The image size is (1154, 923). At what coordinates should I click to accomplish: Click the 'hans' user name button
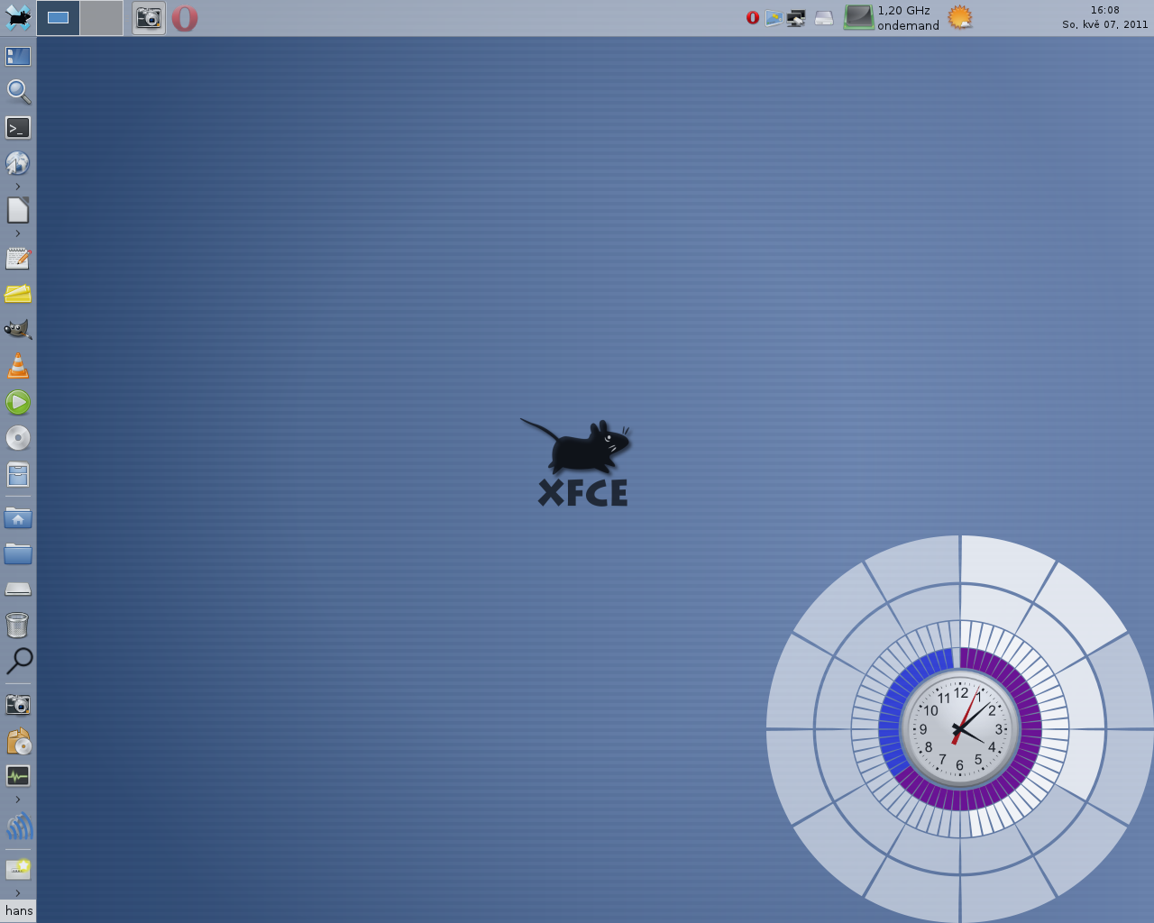[18, 911]
